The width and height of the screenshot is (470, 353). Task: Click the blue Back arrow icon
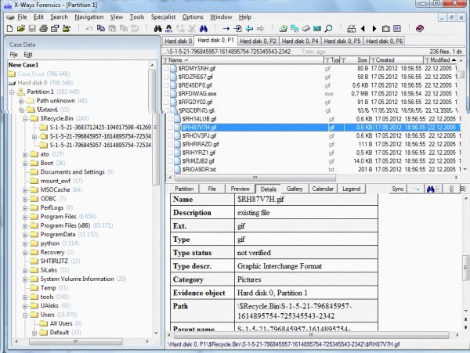(x=249, y=29)
